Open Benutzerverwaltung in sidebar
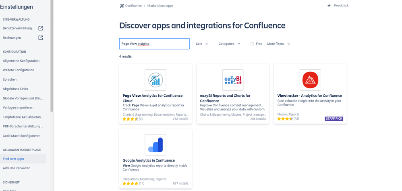The width and height of the screenshot is (402, 191). pyautogui.click(x=17, y=28)
